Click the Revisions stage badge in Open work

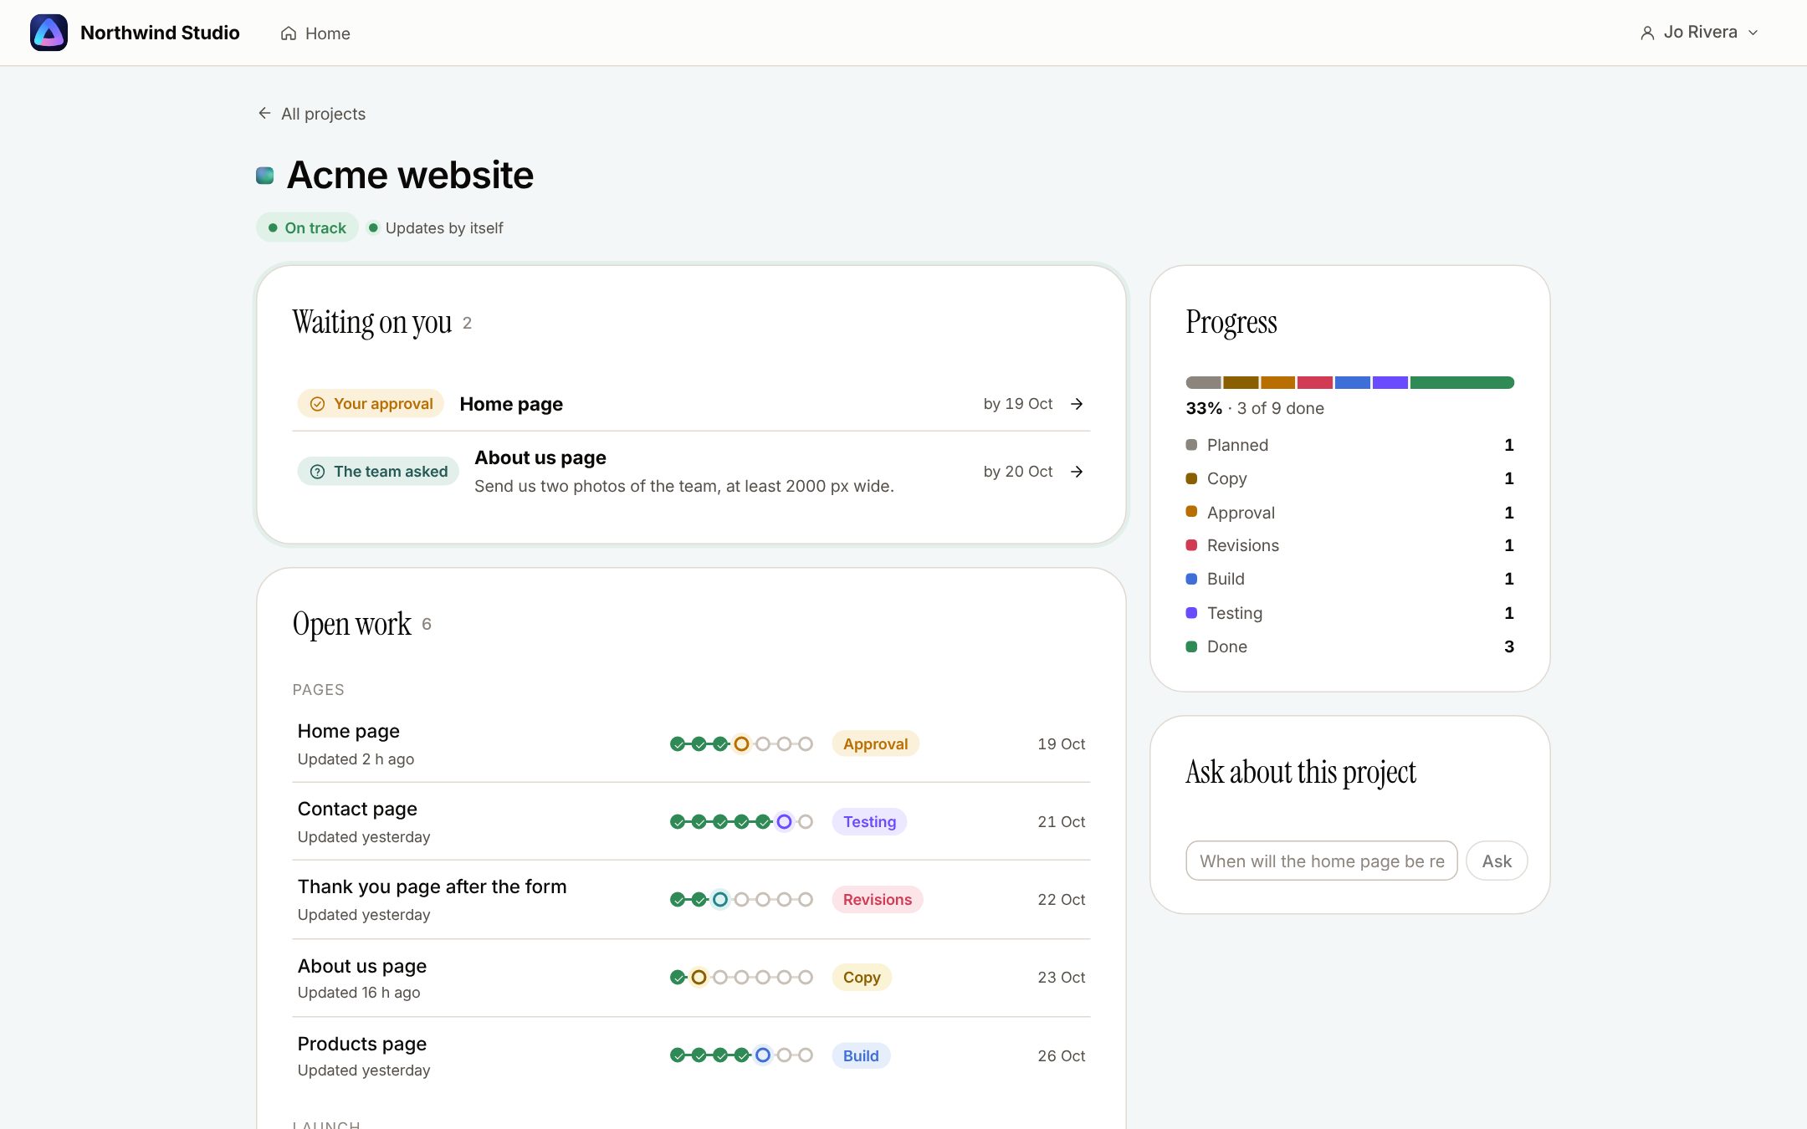point(878,899)
